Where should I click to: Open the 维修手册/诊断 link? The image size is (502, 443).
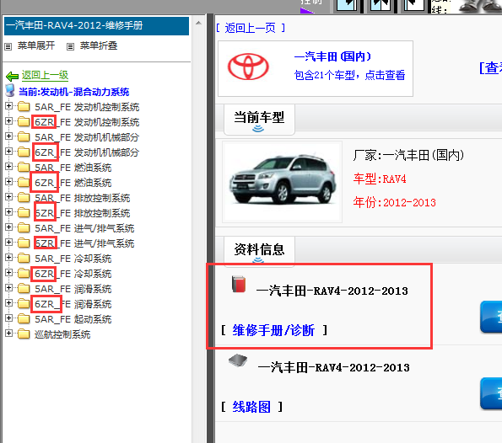click(x=273, y=330)
